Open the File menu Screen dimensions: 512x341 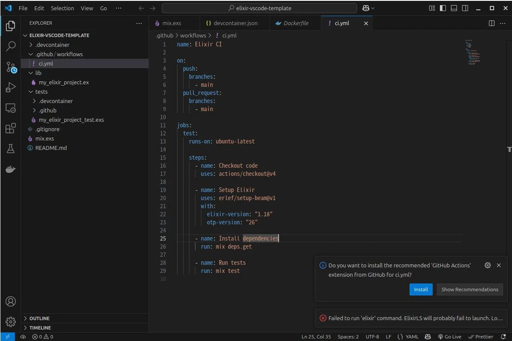(x=23, y=8)
